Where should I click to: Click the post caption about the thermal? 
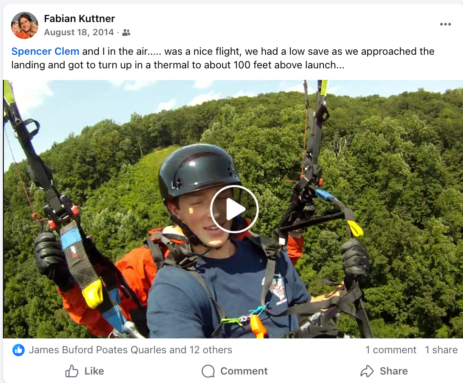223,58
